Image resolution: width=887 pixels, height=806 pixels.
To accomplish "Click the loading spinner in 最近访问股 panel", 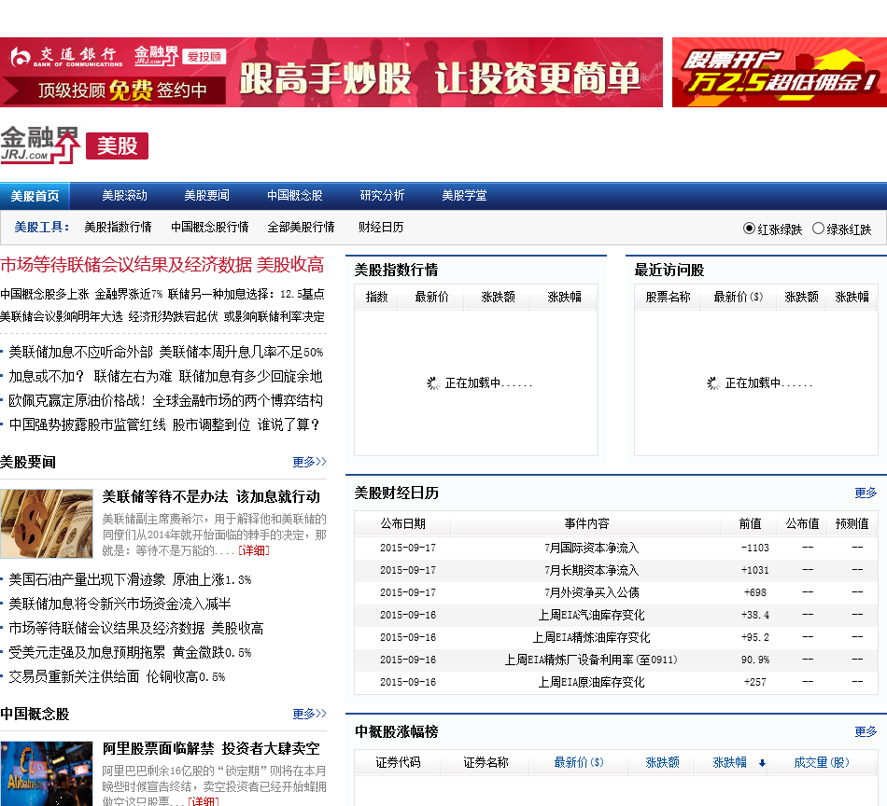I will point(714,383).
